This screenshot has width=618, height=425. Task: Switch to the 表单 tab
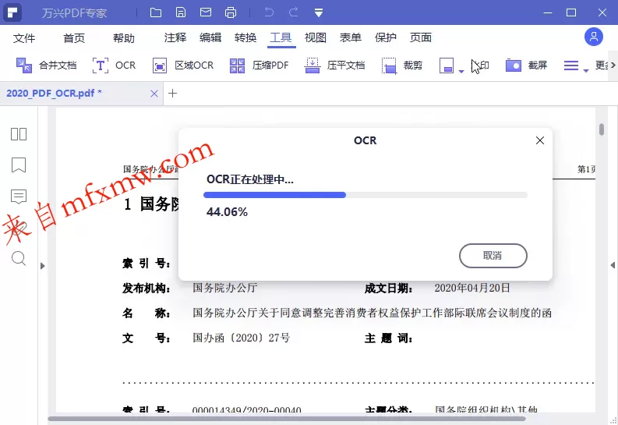pyautogui.click(x=351, y=37)
